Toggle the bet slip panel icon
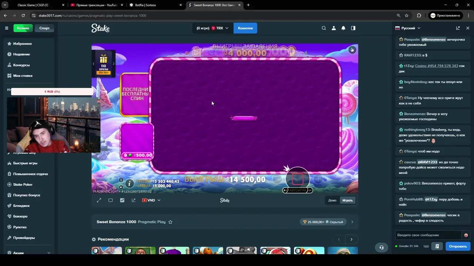The width and height of the screenshot is (474, 266). pyautogui.click(x=353, y=28)
